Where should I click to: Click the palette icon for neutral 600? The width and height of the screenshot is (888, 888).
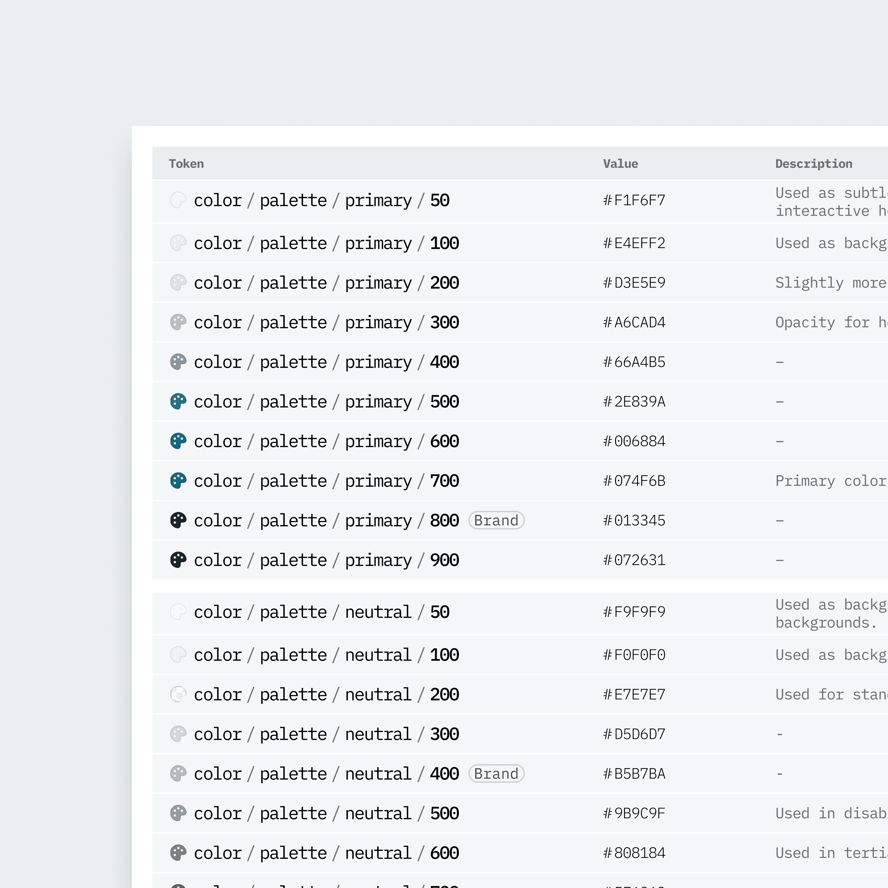point(178,853)
